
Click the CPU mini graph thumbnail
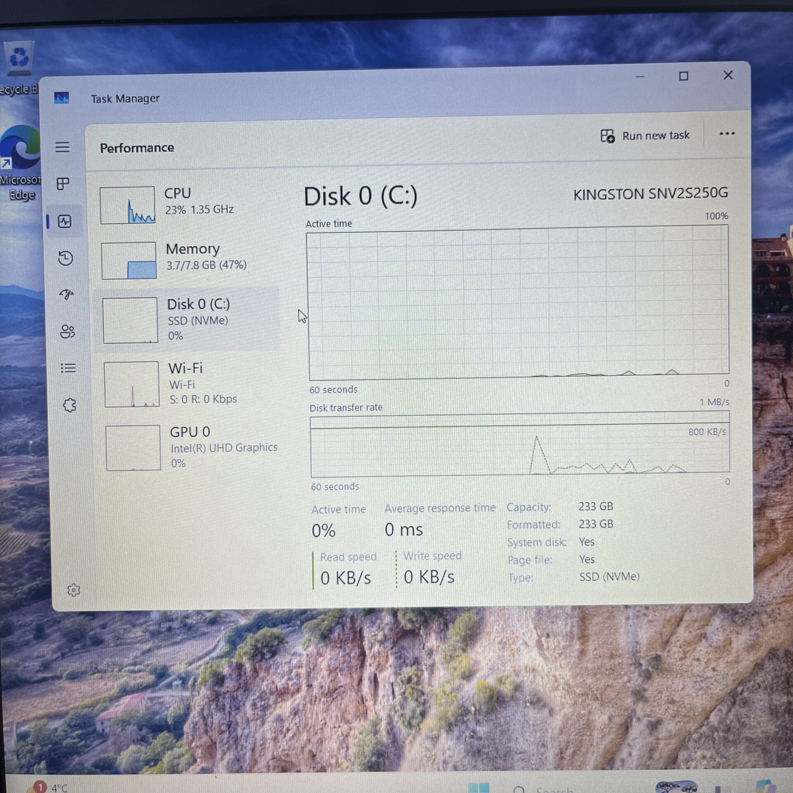pos(128,205)
